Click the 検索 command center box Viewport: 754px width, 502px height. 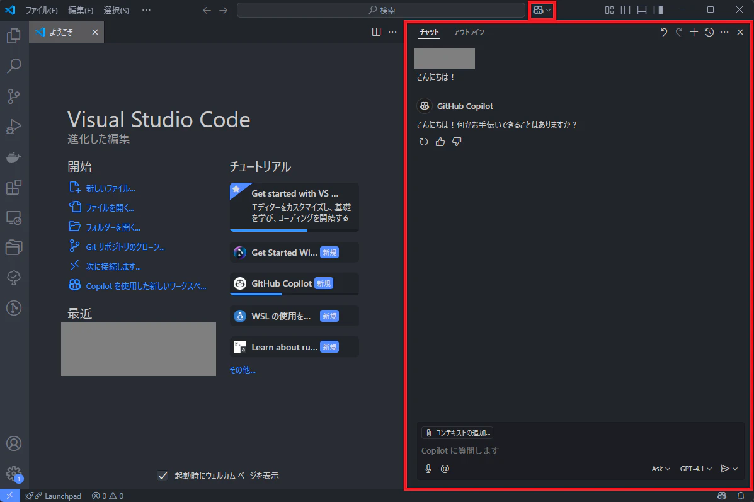click(x=381, y=10)
